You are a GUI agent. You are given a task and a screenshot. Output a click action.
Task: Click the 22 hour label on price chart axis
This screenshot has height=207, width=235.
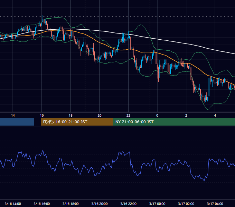tap(128, 116)
